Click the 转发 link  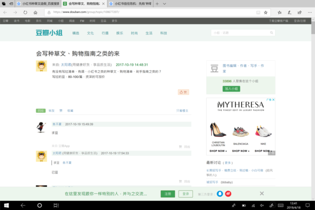click(x=51, y=110)
